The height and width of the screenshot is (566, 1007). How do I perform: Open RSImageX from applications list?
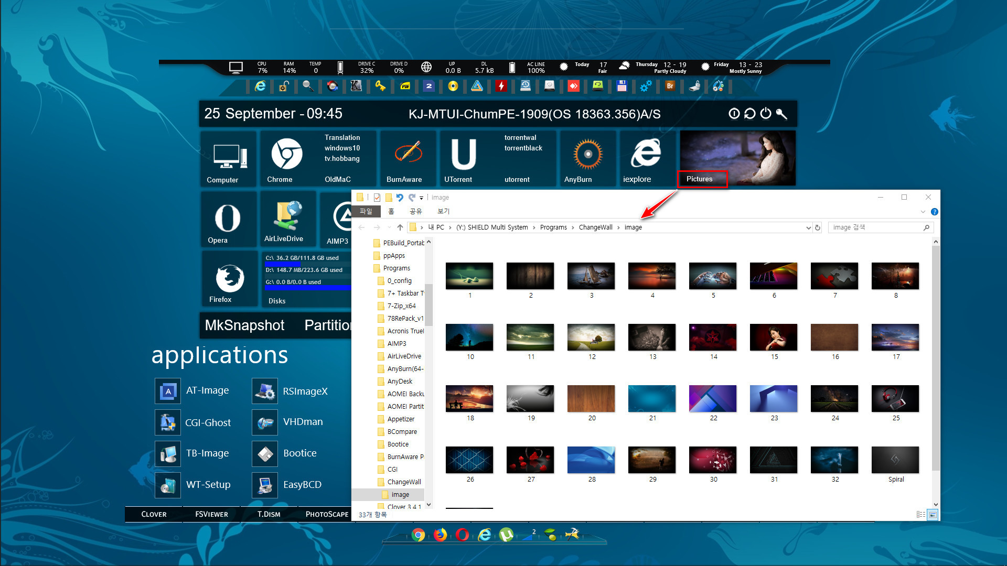click(290, 391)
